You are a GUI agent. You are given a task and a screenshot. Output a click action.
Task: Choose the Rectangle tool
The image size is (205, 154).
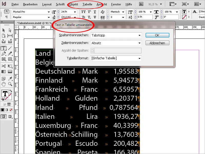[x=10, y=59]
